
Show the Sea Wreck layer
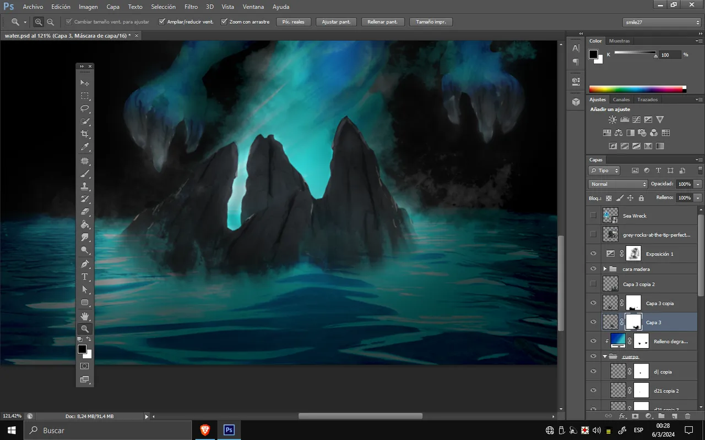point(593,216)
